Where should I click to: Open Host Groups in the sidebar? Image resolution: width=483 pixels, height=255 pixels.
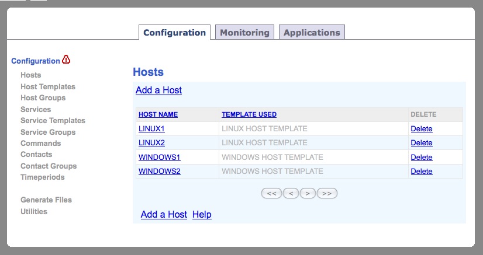tap(43, 97)
